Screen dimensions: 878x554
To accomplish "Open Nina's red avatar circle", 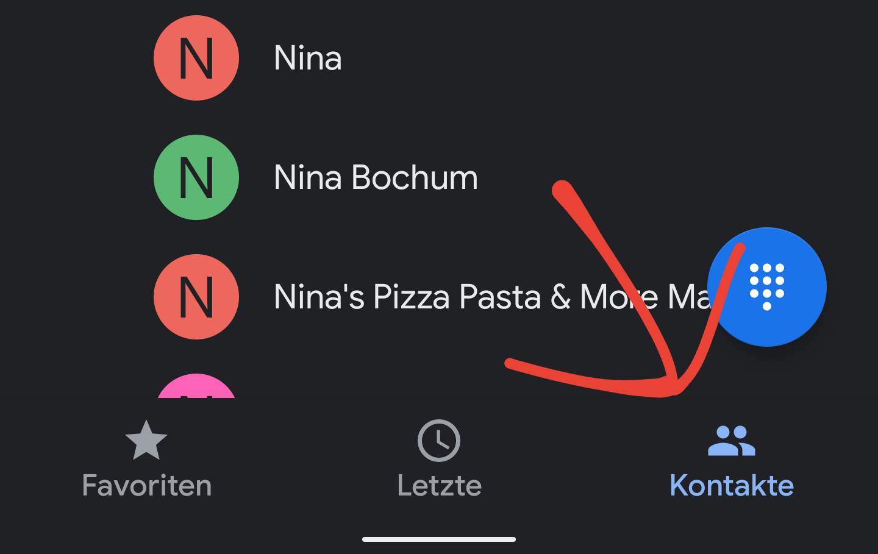I will click(x=196, y=58).
